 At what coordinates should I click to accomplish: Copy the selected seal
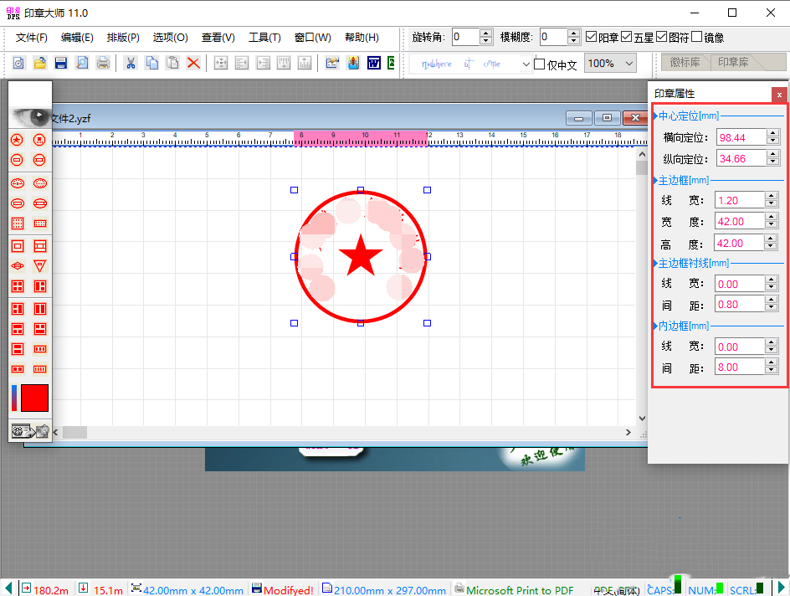(151, 63)
